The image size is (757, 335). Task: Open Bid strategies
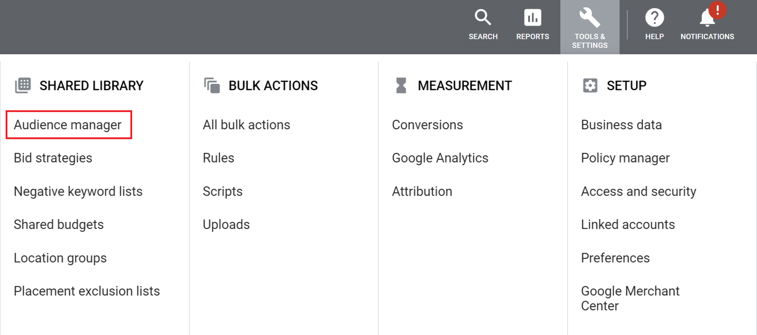coord(52,158)
